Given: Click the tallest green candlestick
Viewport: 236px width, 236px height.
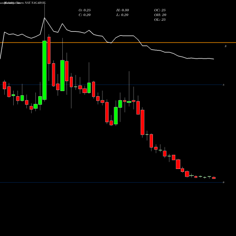Looking at the screenshot, I should tap(44, 70).
